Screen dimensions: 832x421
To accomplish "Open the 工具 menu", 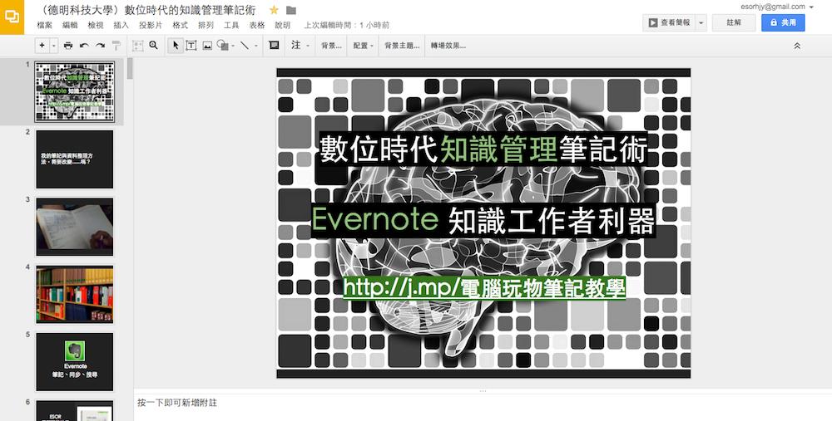I will (231, 25).
